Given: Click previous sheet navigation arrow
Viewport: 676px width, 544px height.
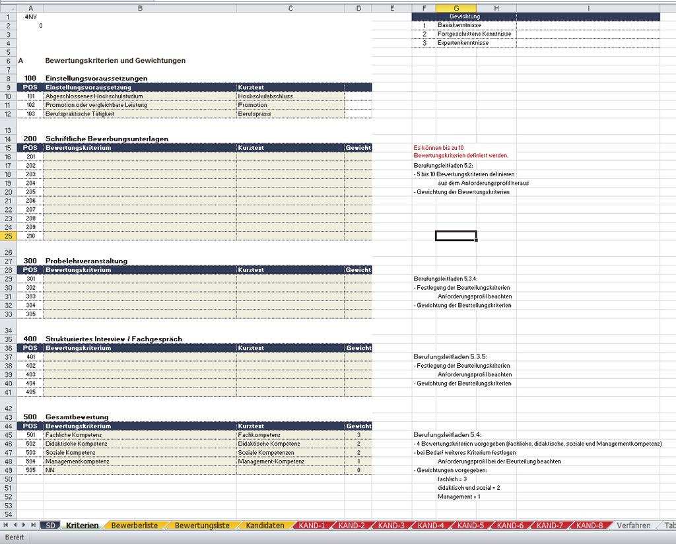Looking at the screenshot, I should [15, 526].
